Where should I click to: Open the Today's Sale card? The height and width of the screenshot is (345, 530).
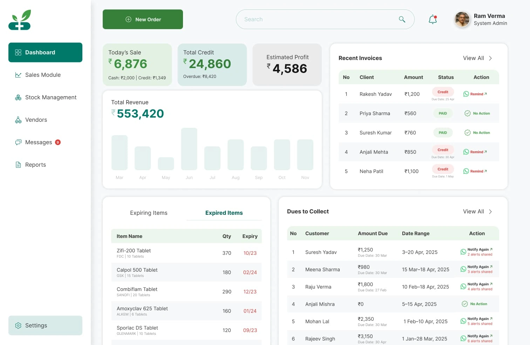click(x=137, y=65)
